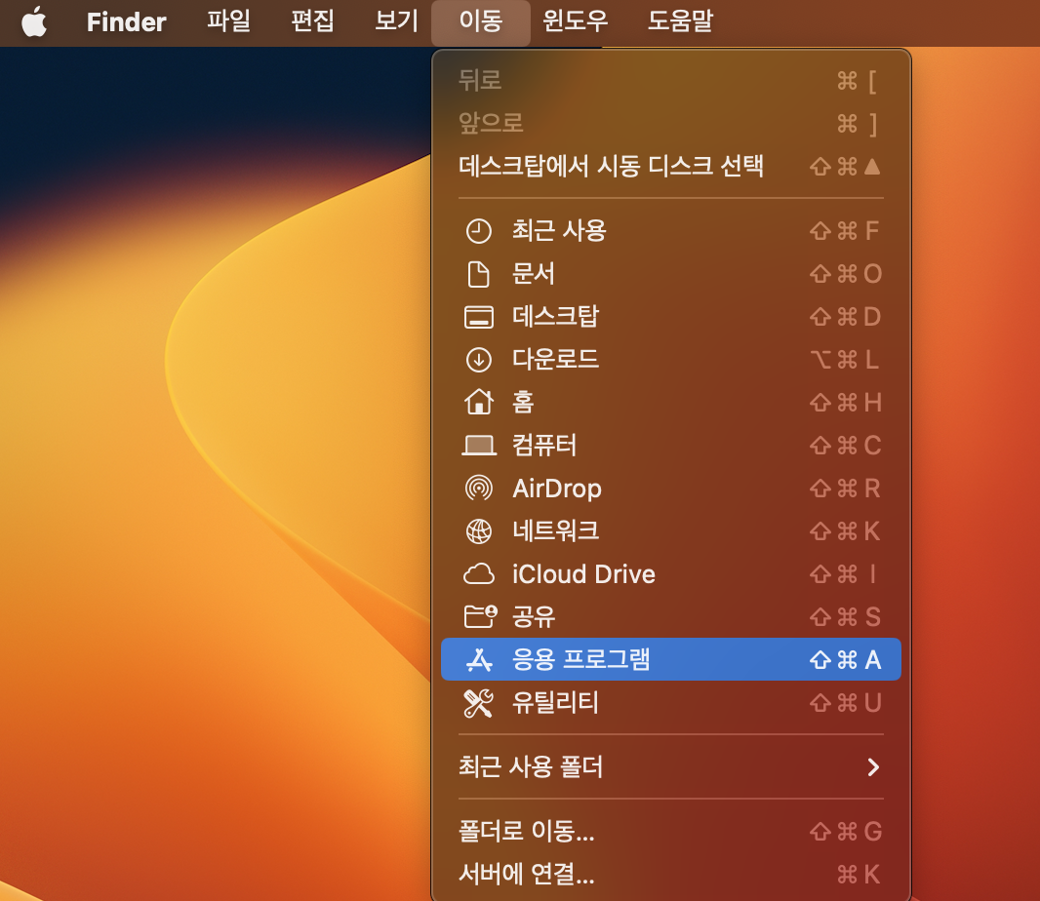The width and height of the screenshot is (1040, 901).
Task: Click the 응용 프로그램 'A' icon
Action: [x=479, y=659]
